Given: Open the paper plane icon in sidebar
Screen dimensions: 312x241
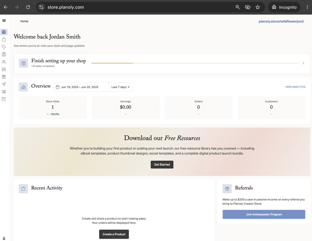Looking at the screenshot, I should point(4,84).
